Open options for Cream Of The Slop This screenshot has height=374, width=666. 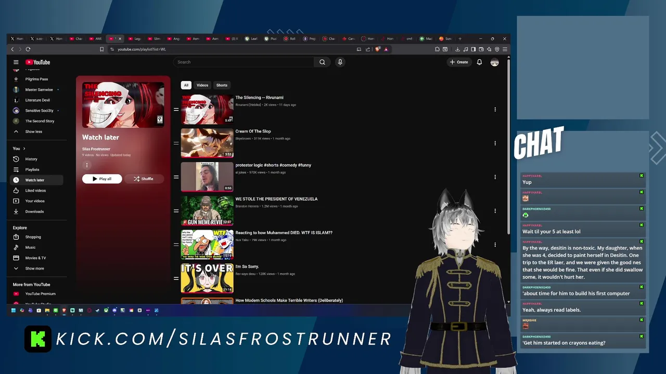(495, 143)
